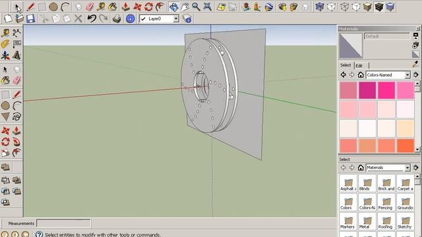
Task: Select the Dimensions tool in left toolbar
Action: [x=16, y=33]
